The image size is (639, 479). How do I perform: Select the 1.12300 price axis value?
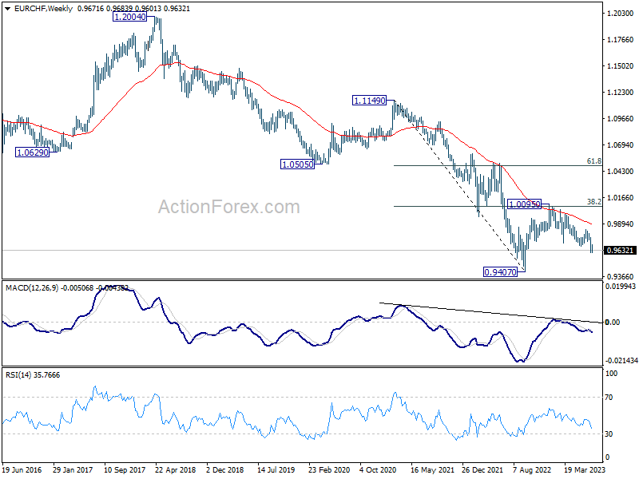click(x=621, y=93)
